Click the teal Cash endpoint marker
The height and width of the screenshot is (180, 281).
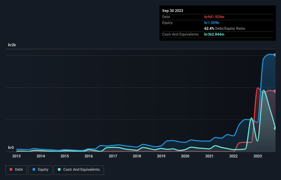275,128
